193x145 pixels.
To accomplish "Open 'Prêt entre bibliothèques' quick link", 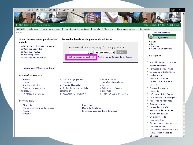I will tap(161, 94).
